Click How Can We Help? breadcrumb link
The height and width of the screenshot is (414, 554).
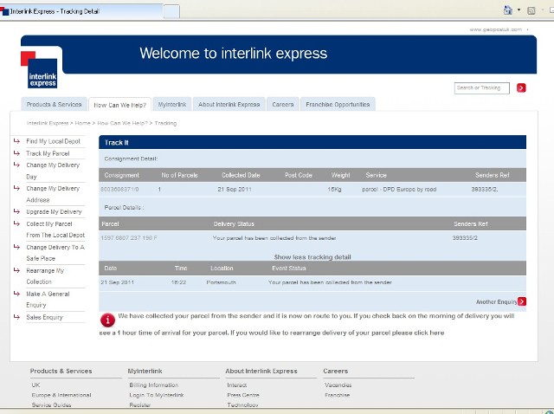pyautogui.click(x=122, y=123)
